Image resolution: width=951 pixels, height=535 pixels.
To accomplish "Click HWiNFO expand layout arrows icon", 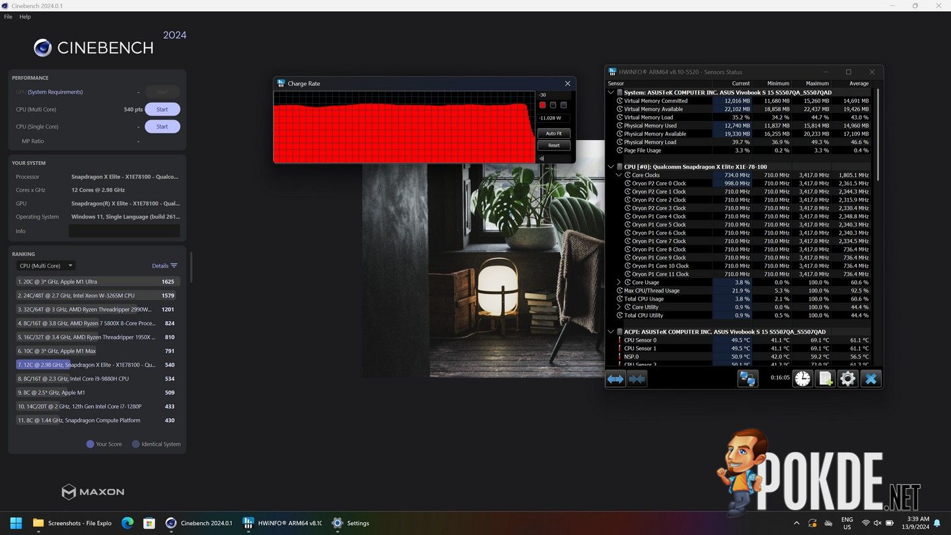I will point(616,378).
